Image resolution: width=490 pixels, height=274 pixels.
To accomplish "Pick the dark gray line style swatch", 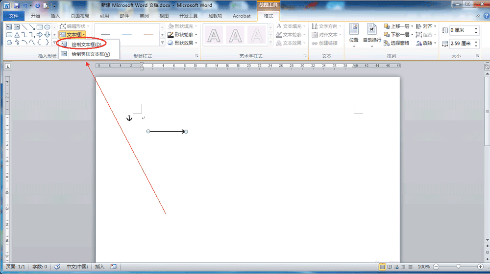I will 106,35.
